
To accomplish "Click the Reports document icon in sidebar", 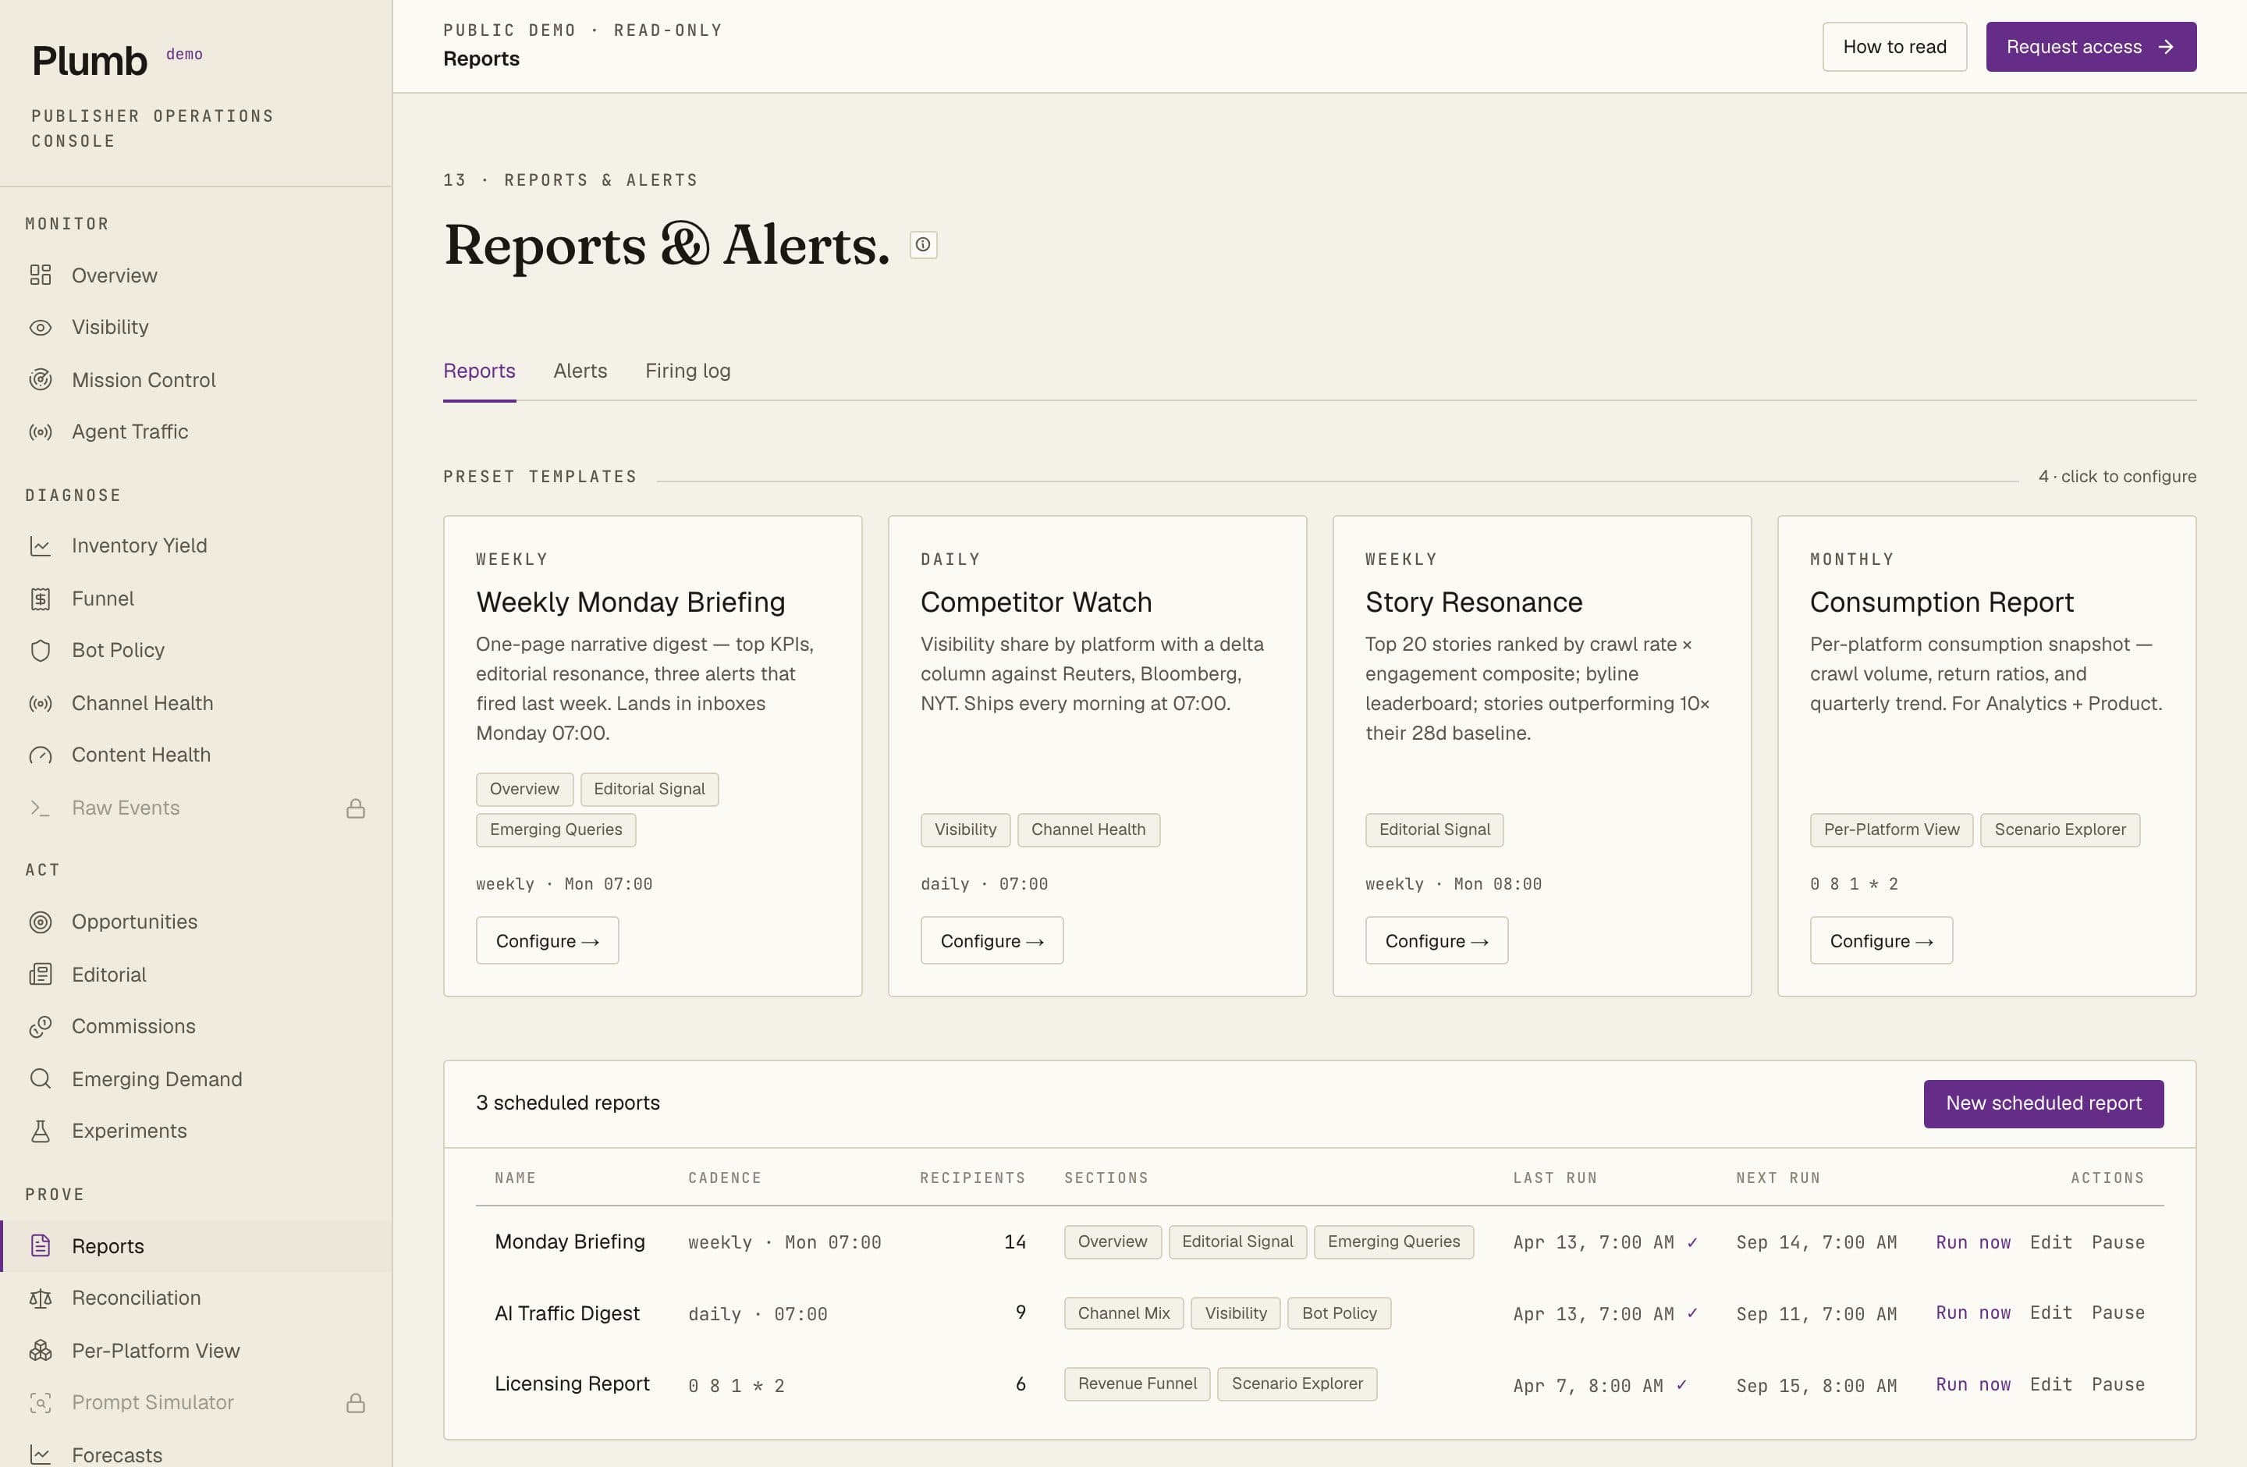I will 40,1246.
